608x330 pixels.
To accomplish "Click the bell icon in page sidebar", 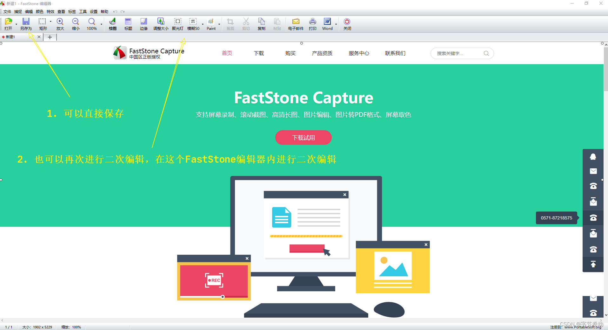I will point(593,157).
